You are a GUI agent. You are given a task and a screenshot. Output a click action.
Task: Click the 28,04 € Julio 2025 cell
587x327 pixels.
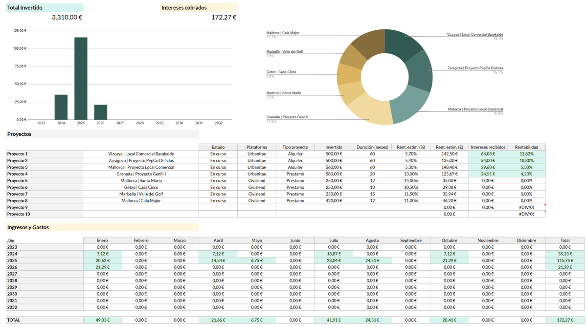[334, 261]
